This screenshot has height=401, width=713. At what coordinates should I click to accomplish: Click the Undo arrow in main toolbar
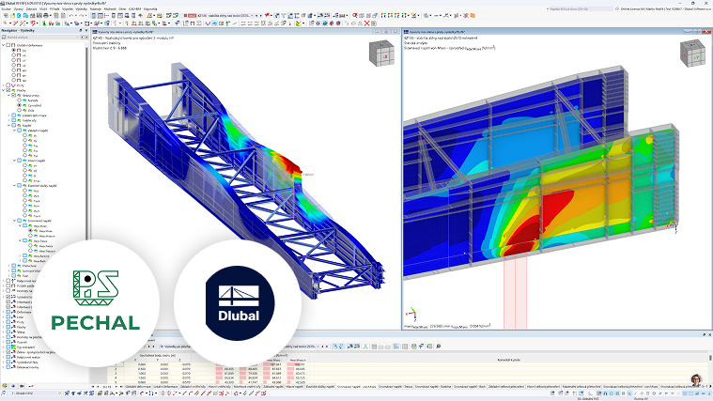(x=71, y=15)
